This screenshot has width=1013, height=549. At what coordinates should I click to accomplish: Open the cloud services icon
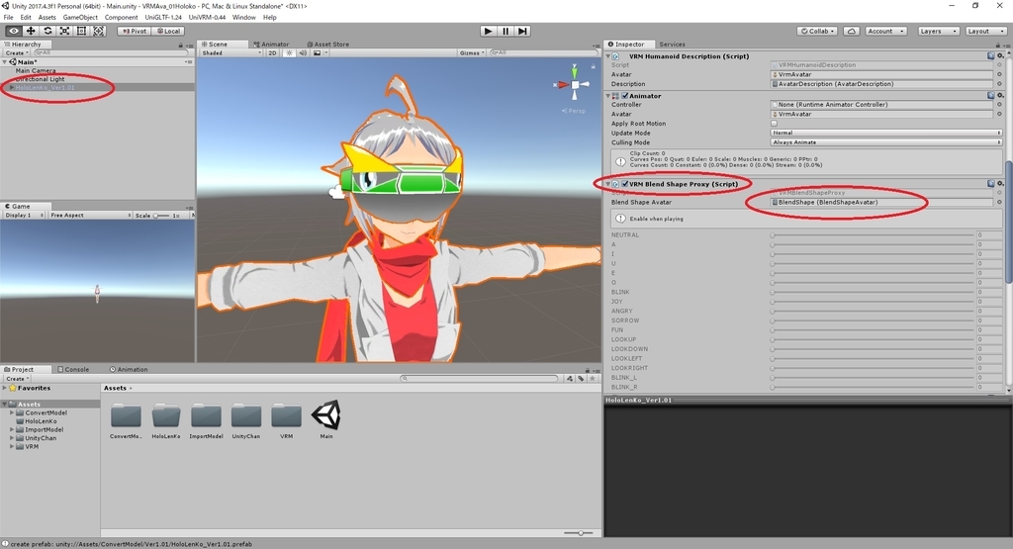[x=852, y=31]
